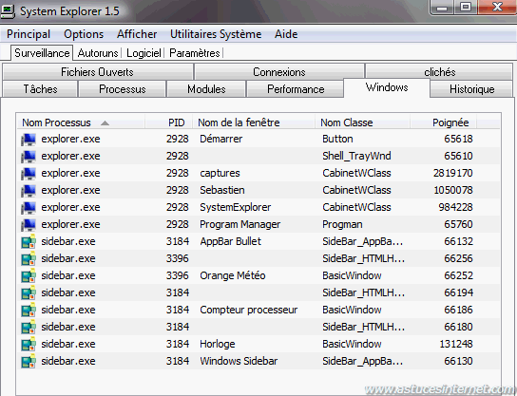The image size is (517, 396).
Task: Click handle value 131248
Action: coord(456,345)
